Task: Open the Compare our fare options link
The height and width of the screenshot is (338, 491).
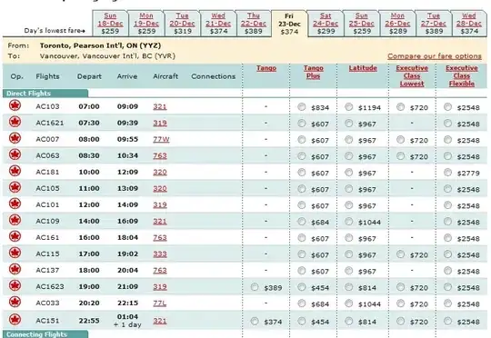Action: coord(435,56)
